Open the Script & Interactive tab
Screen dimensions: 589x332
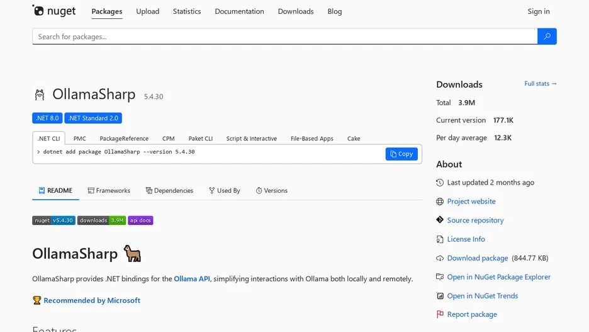[x=251, y=139]
